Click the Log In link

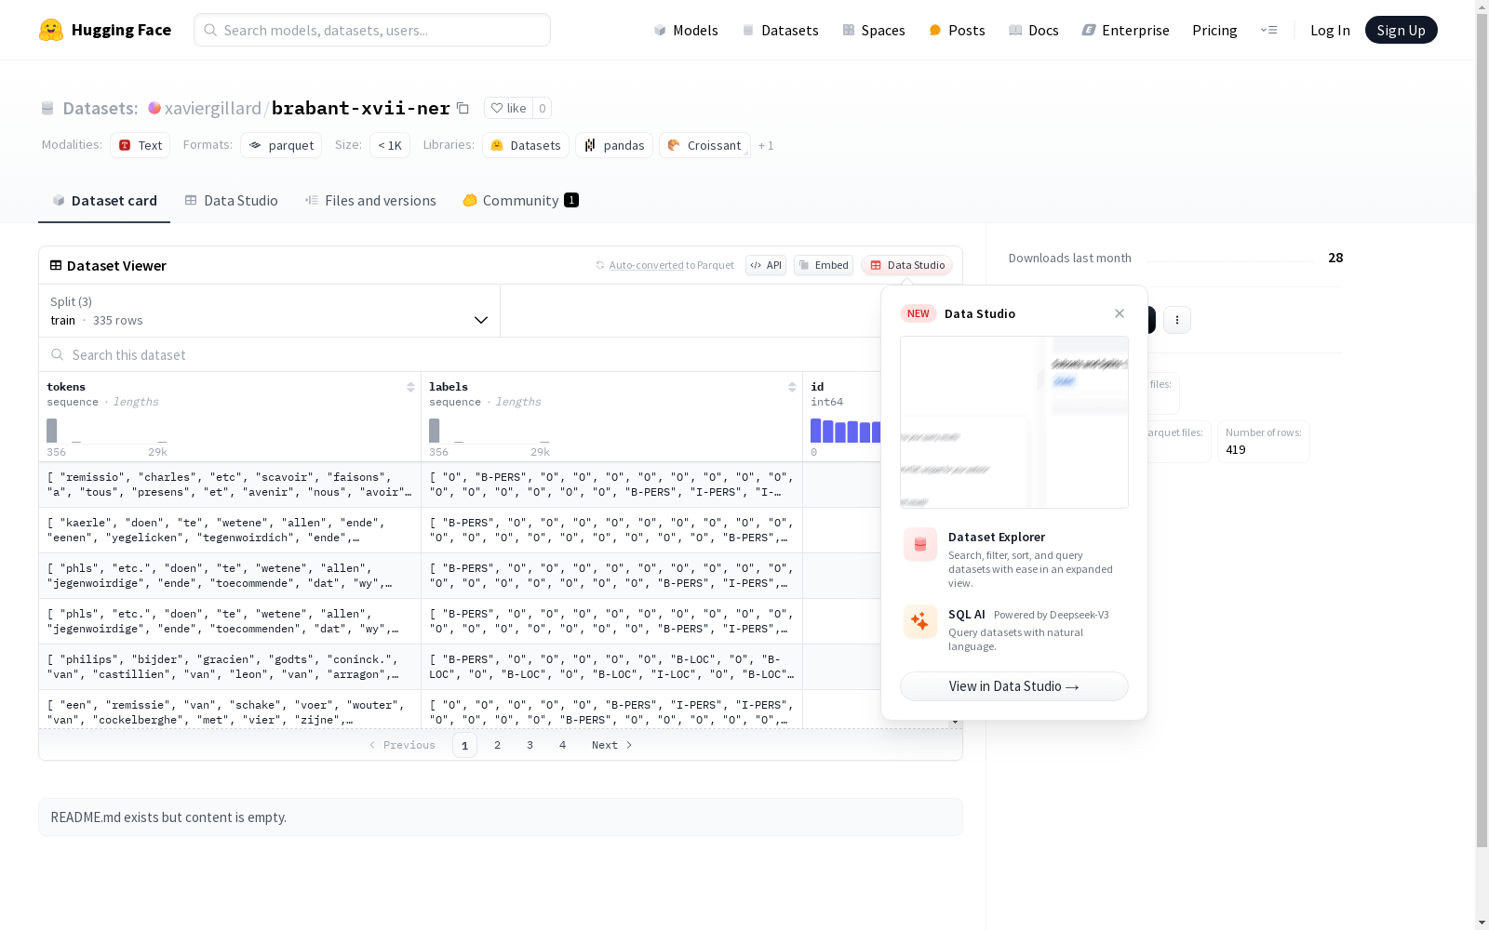click(x=1330, y=30)
